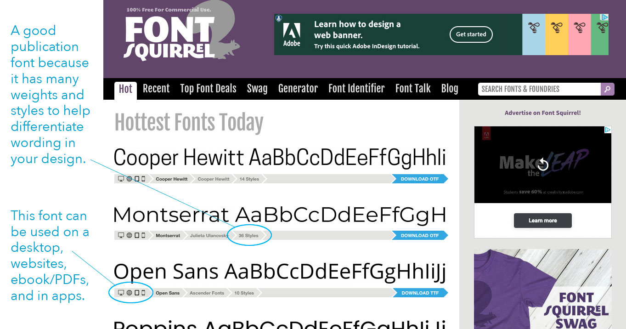
Task: Click the Adobe logo in the banner ad
Action: point(293,34)
